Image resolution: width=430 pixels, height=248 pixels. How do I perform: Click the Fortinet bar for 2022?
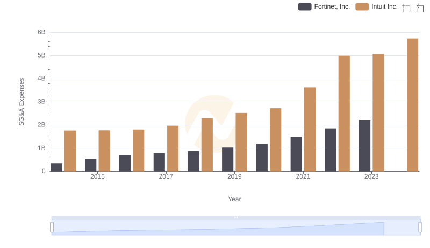pos(330,150)
